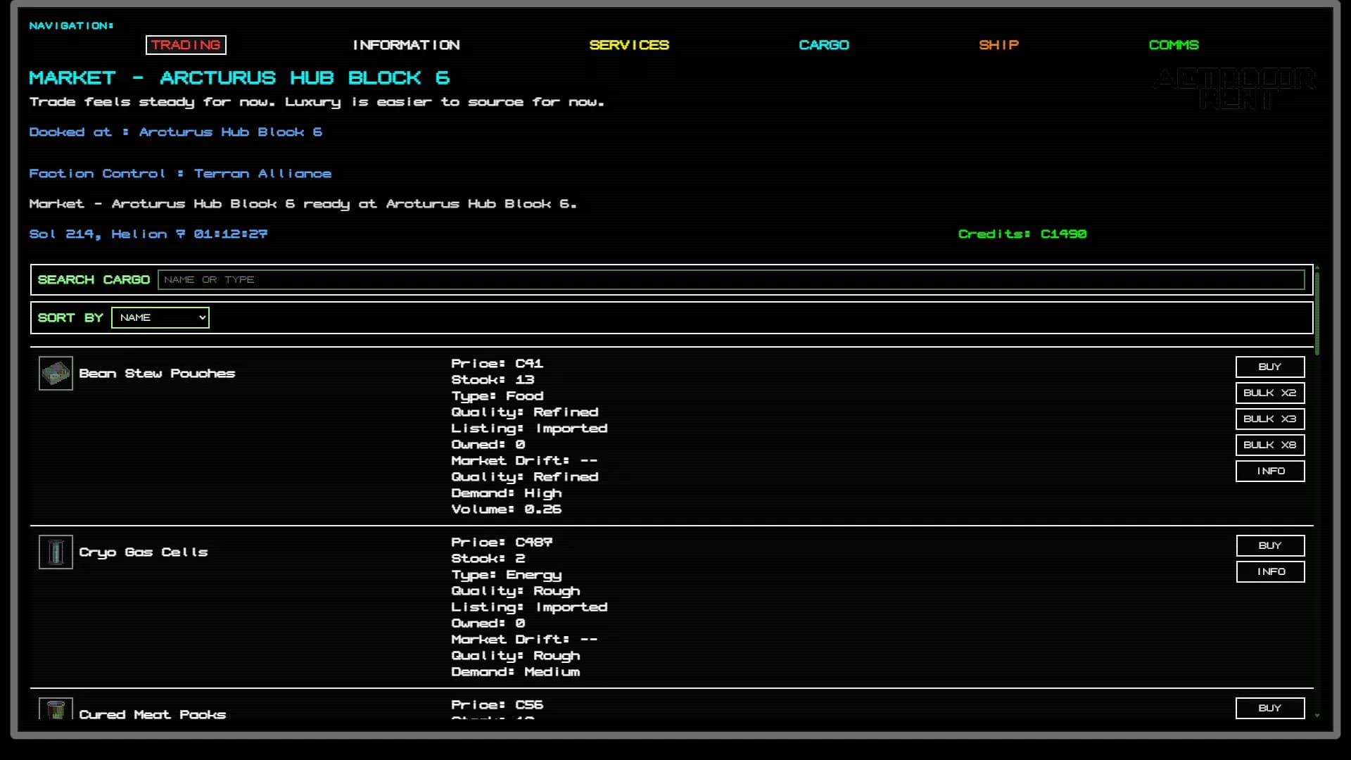Viewport: 1351px width, 760px height.
Task: Click the Demand: Medium line
Action: (x=516, y=671)
